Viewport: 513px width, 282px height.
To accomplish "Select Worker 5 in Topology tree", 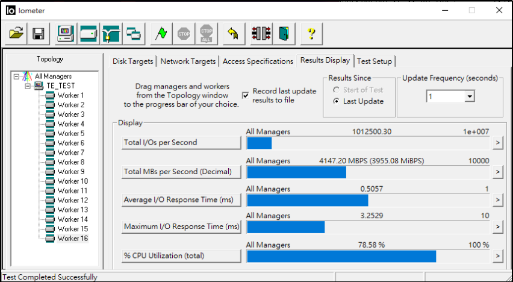I will pos(70,133).
